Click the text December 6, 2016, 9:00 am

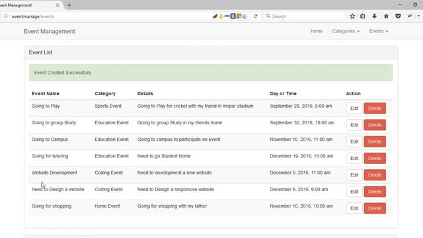click(x=299, y=190)
